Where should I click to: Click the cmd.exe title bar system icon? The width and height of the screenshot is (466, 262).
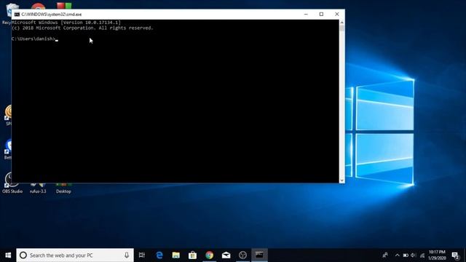17,15
